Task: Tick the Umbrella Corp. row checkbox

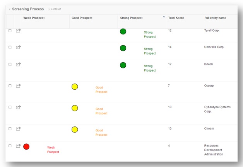Action: click(10, 47)
